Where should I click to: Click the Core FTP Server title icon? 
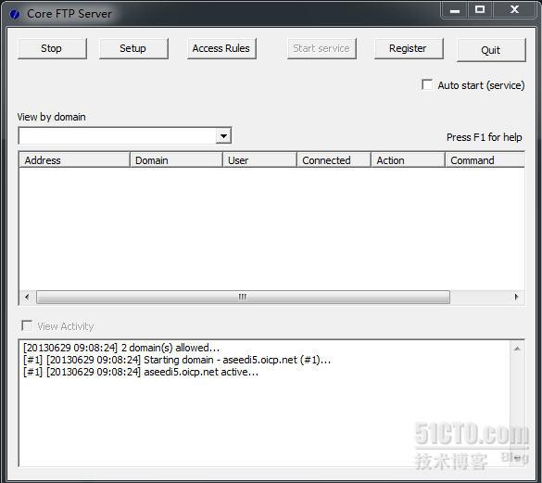15,14
